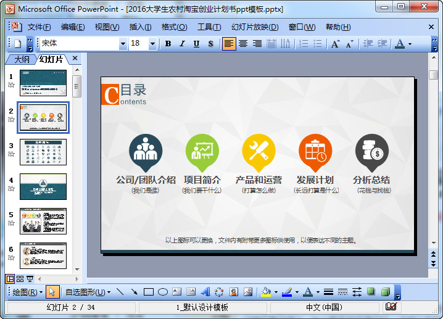Switch to Normal view icon

point(10,279)
